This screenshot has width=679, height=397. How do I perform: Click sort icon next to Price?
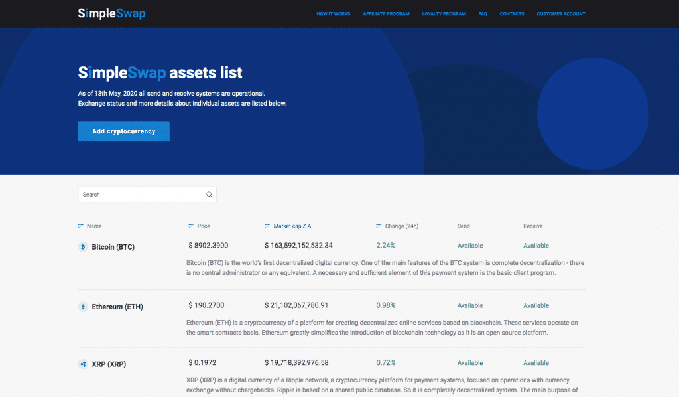[191, 226]
